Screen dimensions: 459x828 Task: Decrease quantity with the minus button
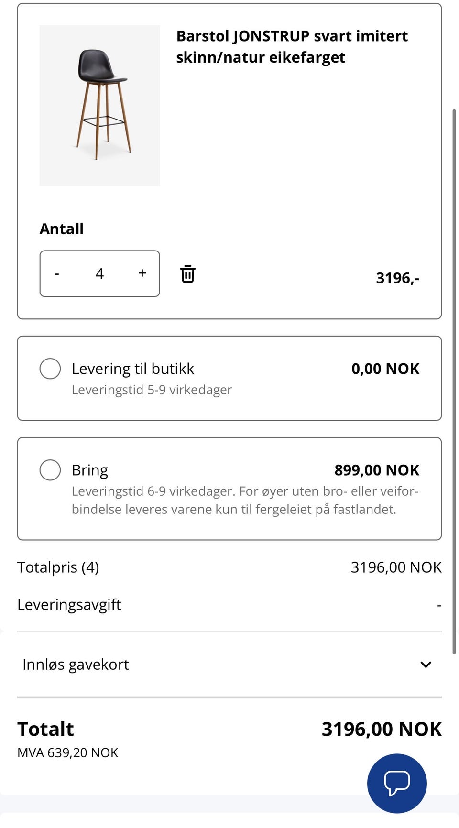57,274
